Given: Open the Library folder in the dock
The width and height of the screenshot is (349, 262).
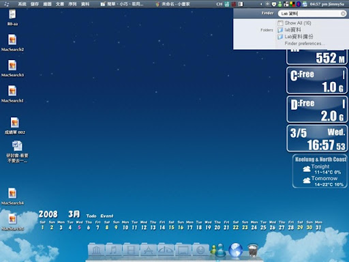Looking at the screenshot, I should click(x=96, y=250).
